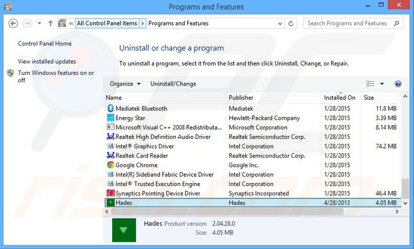Click the Control Panel icon in address bar
Viewport: 414px width, 249px height.
[62, 23]
